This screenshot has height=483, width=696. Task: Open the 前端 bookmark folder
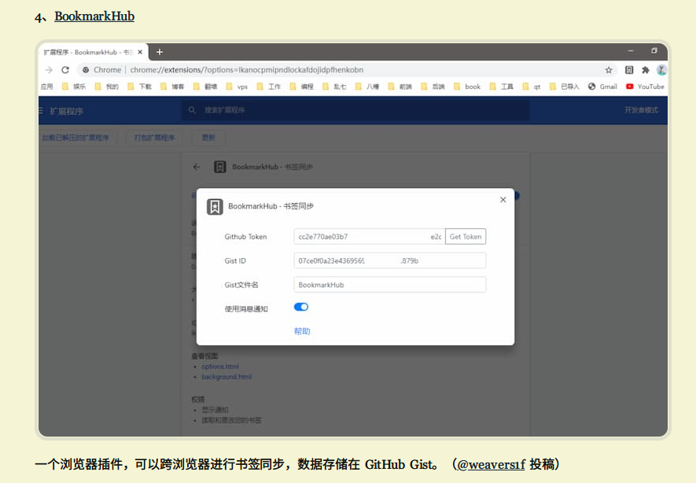tap(400, 87)
